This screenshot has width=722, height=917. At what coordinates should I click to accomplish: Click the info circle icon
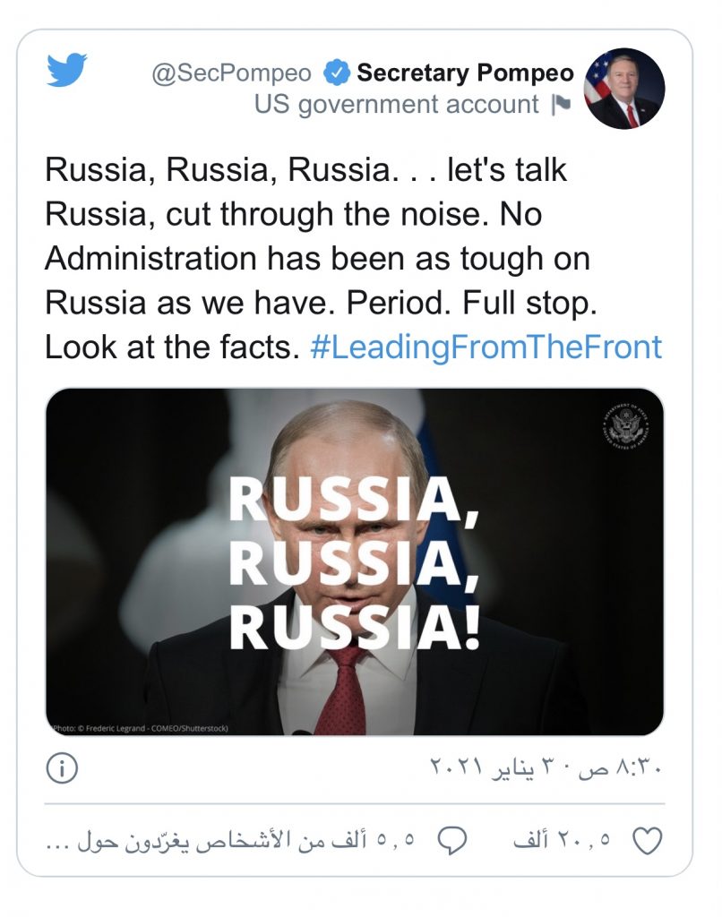[x=62, y=769]
